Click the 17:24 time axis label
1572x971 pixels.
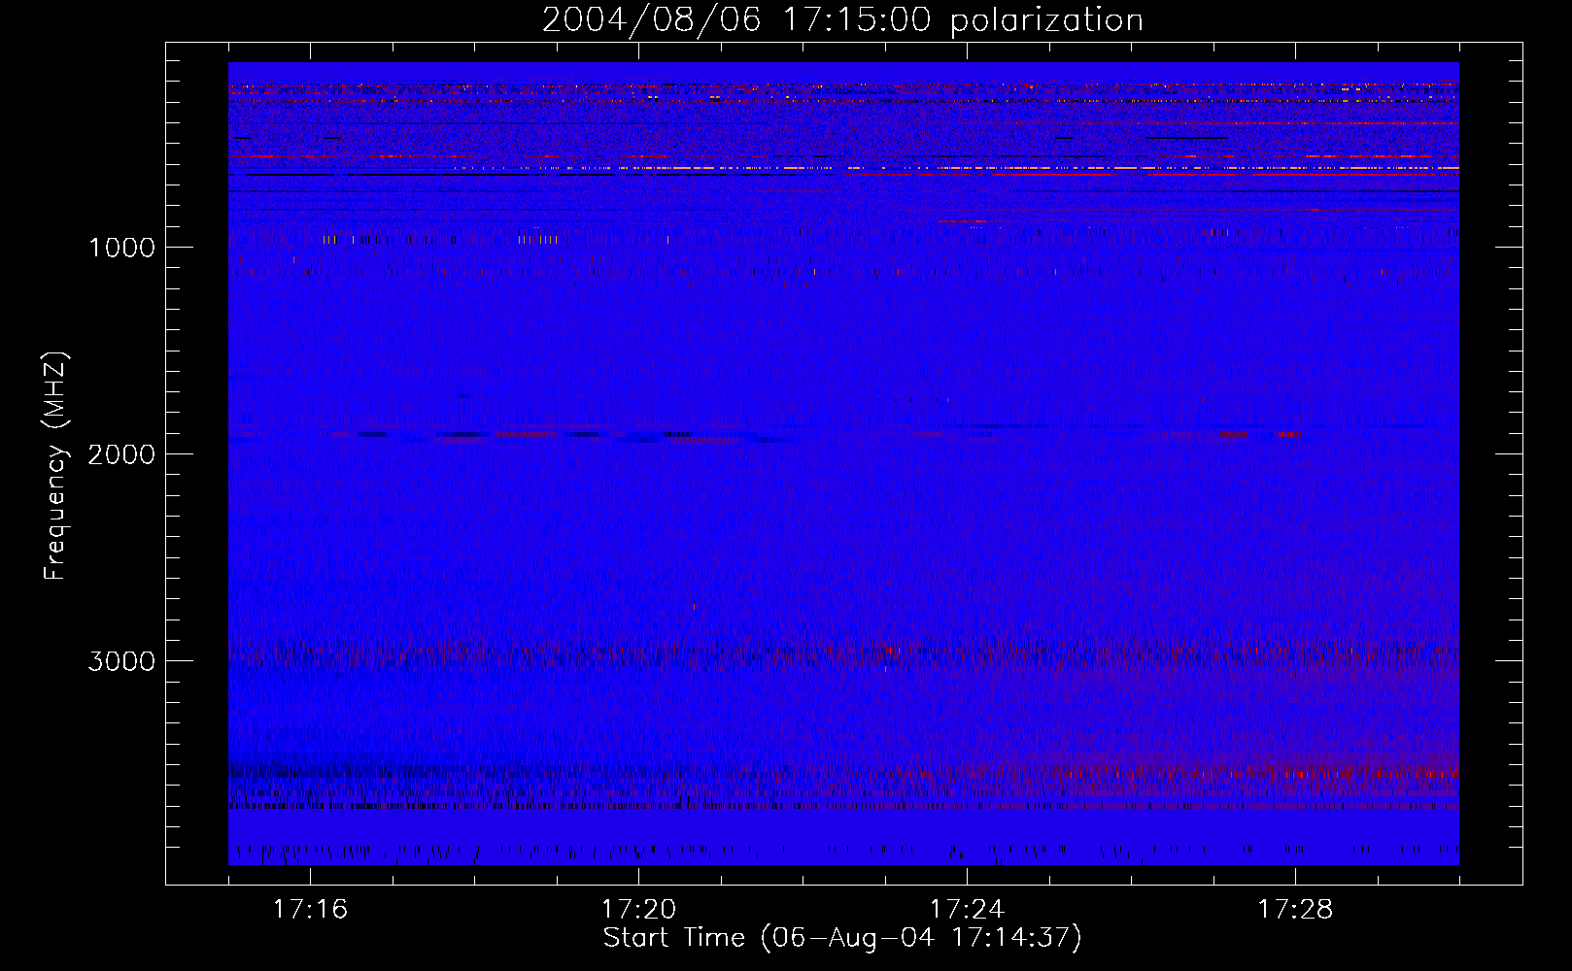click(x=967, y=909)
